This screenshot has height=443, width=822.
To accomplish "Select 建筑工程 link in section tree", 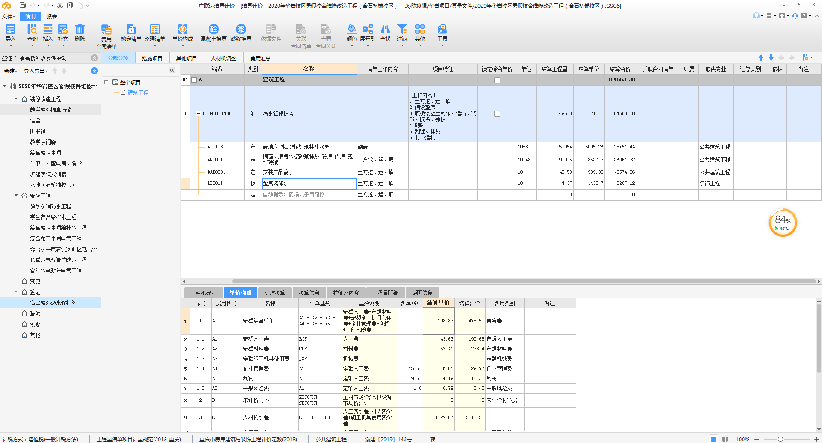I will pos(138,93).
